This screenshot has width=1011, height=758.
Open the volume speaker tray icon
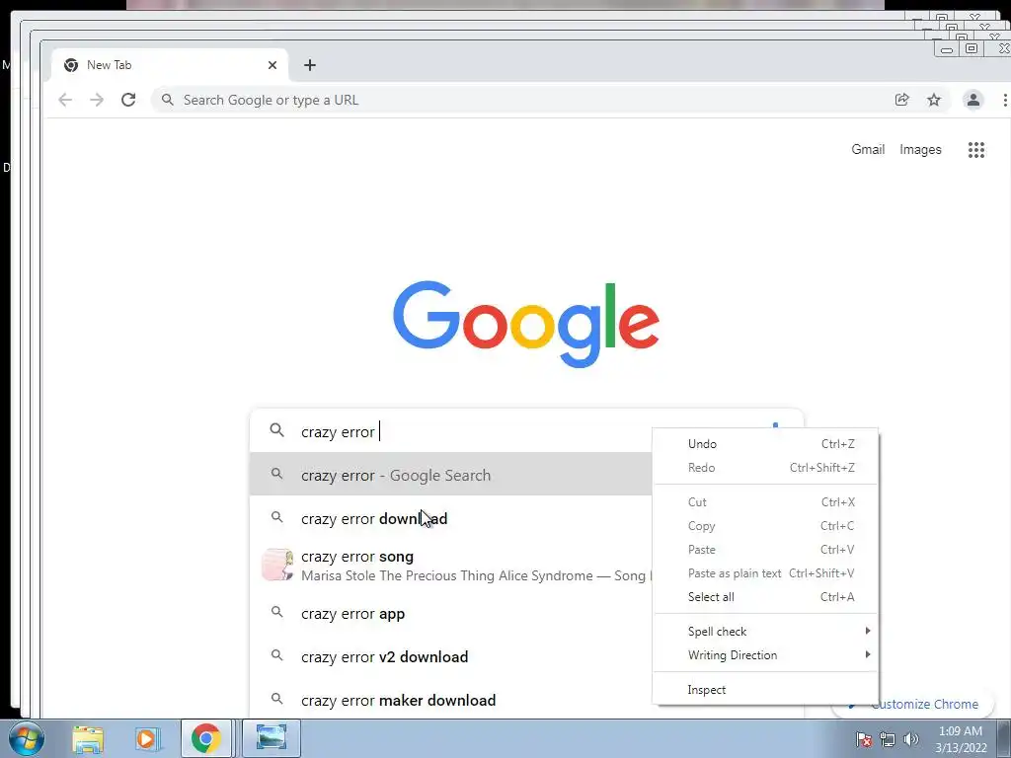click(x=911, y=739)
